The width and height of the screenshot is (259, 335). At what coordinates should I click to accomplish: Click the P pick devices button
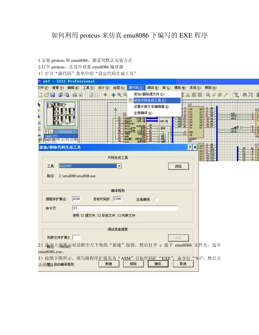(46, 132)
